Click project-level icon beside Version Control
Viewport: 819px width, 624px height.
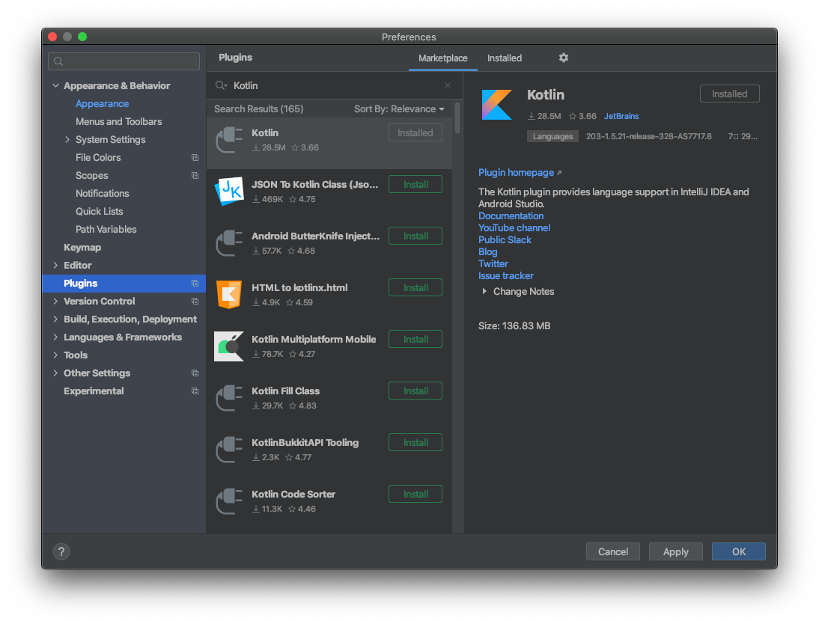[195, 302]
